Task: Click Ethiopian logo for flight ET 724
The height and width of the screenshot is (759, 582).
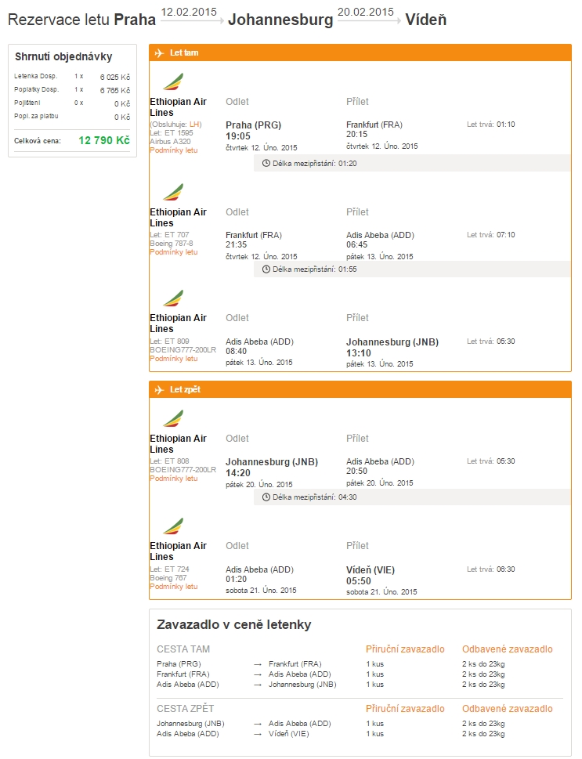Action: coord(173,526)
